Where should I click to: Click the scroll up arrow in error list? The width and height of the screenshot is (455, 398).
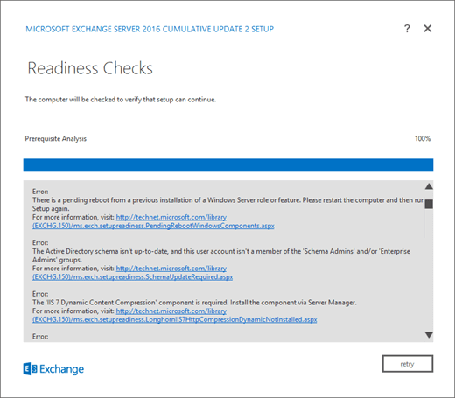click(x=429, y=186)
